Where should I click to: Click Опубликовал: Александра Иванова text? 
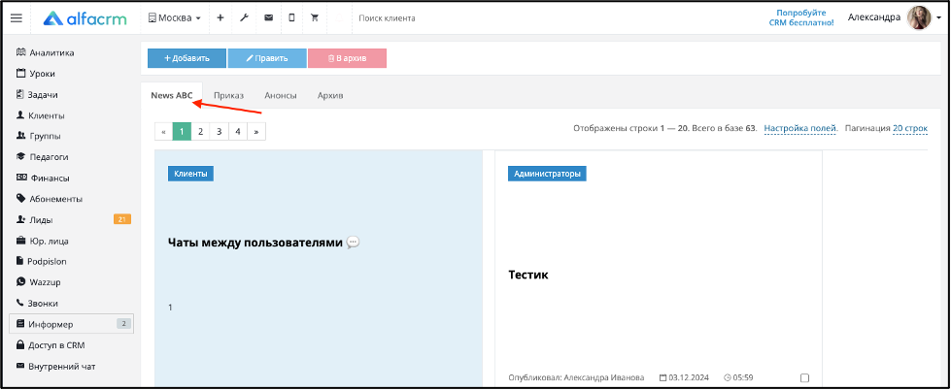[x=576, y=378]
